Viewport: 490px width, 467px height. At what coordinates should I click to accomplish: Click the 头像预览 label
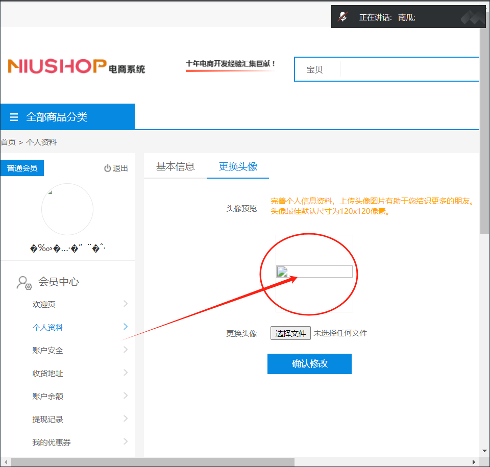tap(241, 209)
